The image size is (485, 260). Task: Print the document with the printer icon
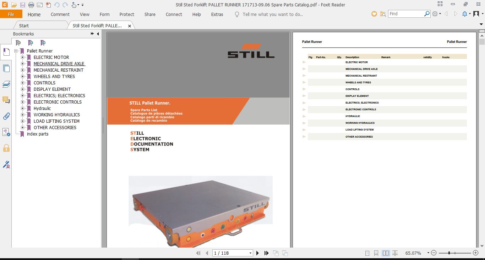(x=31, y=5)
